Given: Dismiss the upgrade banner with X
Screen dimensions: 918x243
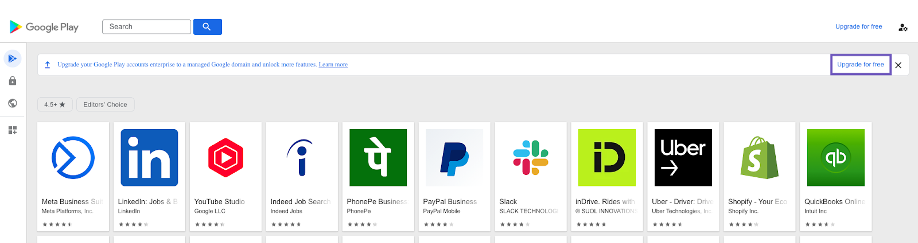Looking at the screenshot, I should pyautogui.click(x=898, y=65).
